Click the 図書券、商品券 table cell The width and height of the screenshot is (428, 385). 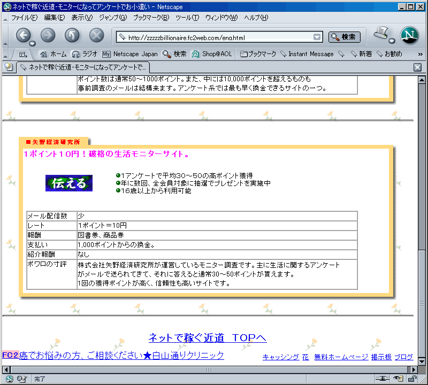tap(217, 235)
